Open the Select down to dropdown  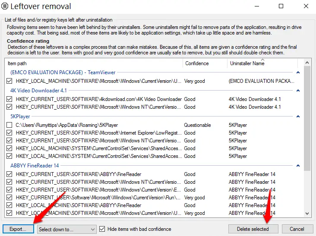(x=67, y=229)
